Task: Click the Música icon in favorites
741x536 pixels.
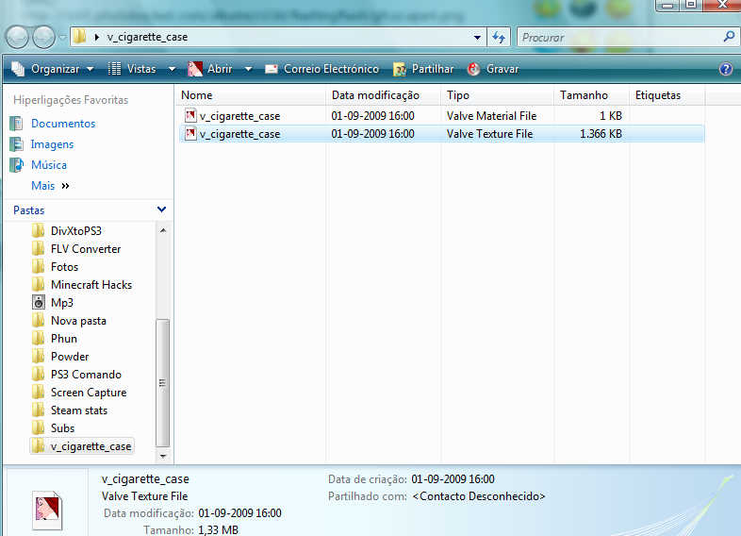Action: [17, 165]
